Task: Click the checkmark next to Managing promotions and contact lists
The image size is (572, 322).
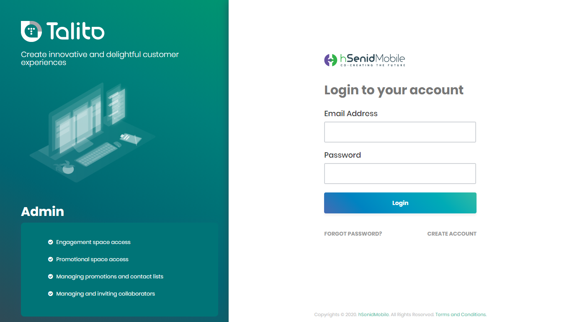Action: (x=51, y=277)
